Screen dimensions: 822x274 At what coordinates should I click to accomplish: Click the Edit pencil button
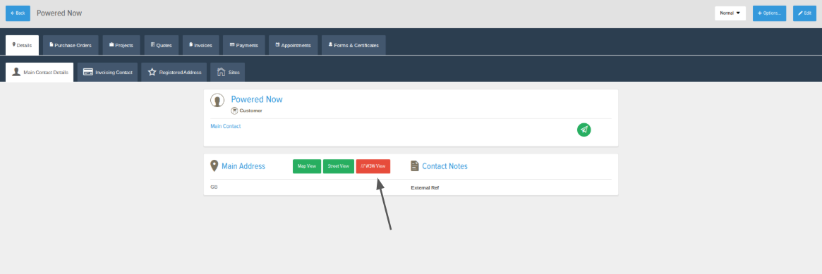(x=804, y=13)
